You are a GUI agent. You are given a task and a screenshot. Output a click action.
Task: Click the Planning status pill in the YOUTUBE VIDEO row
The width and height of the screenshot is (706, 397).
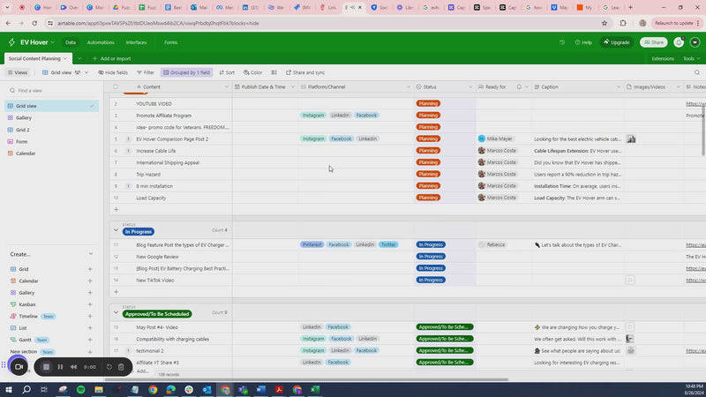coord(428,103)
